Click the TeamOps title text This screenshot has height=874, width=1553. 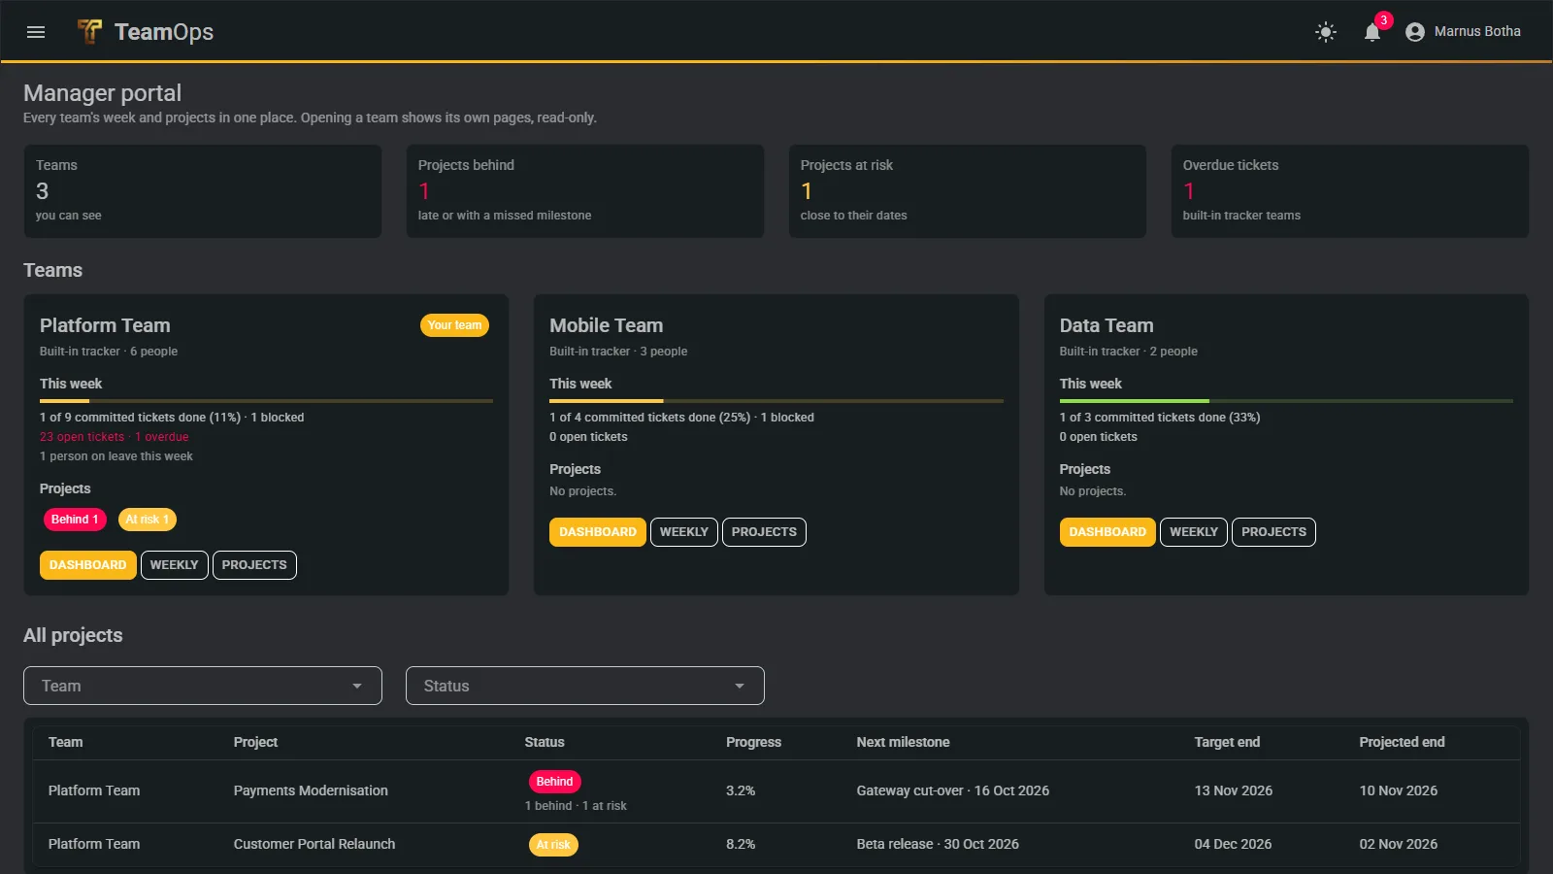click(164, 32)
